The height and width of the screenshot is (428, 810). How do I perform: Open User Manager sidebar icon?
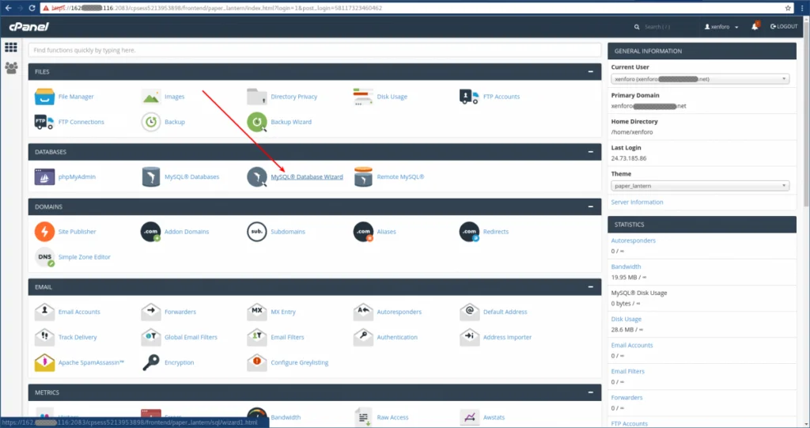[11, 68]
